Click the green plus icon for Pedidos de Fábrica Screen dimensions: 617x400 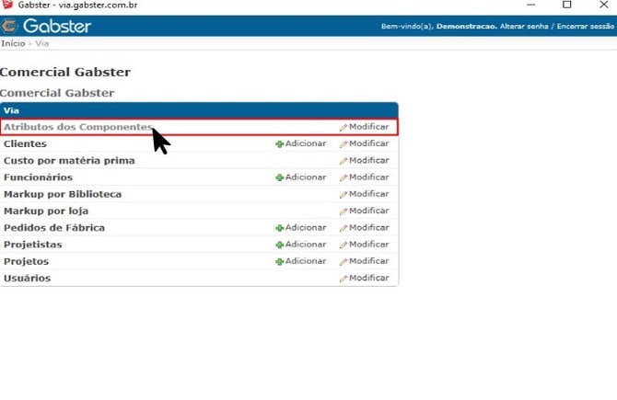pos(280,228)
